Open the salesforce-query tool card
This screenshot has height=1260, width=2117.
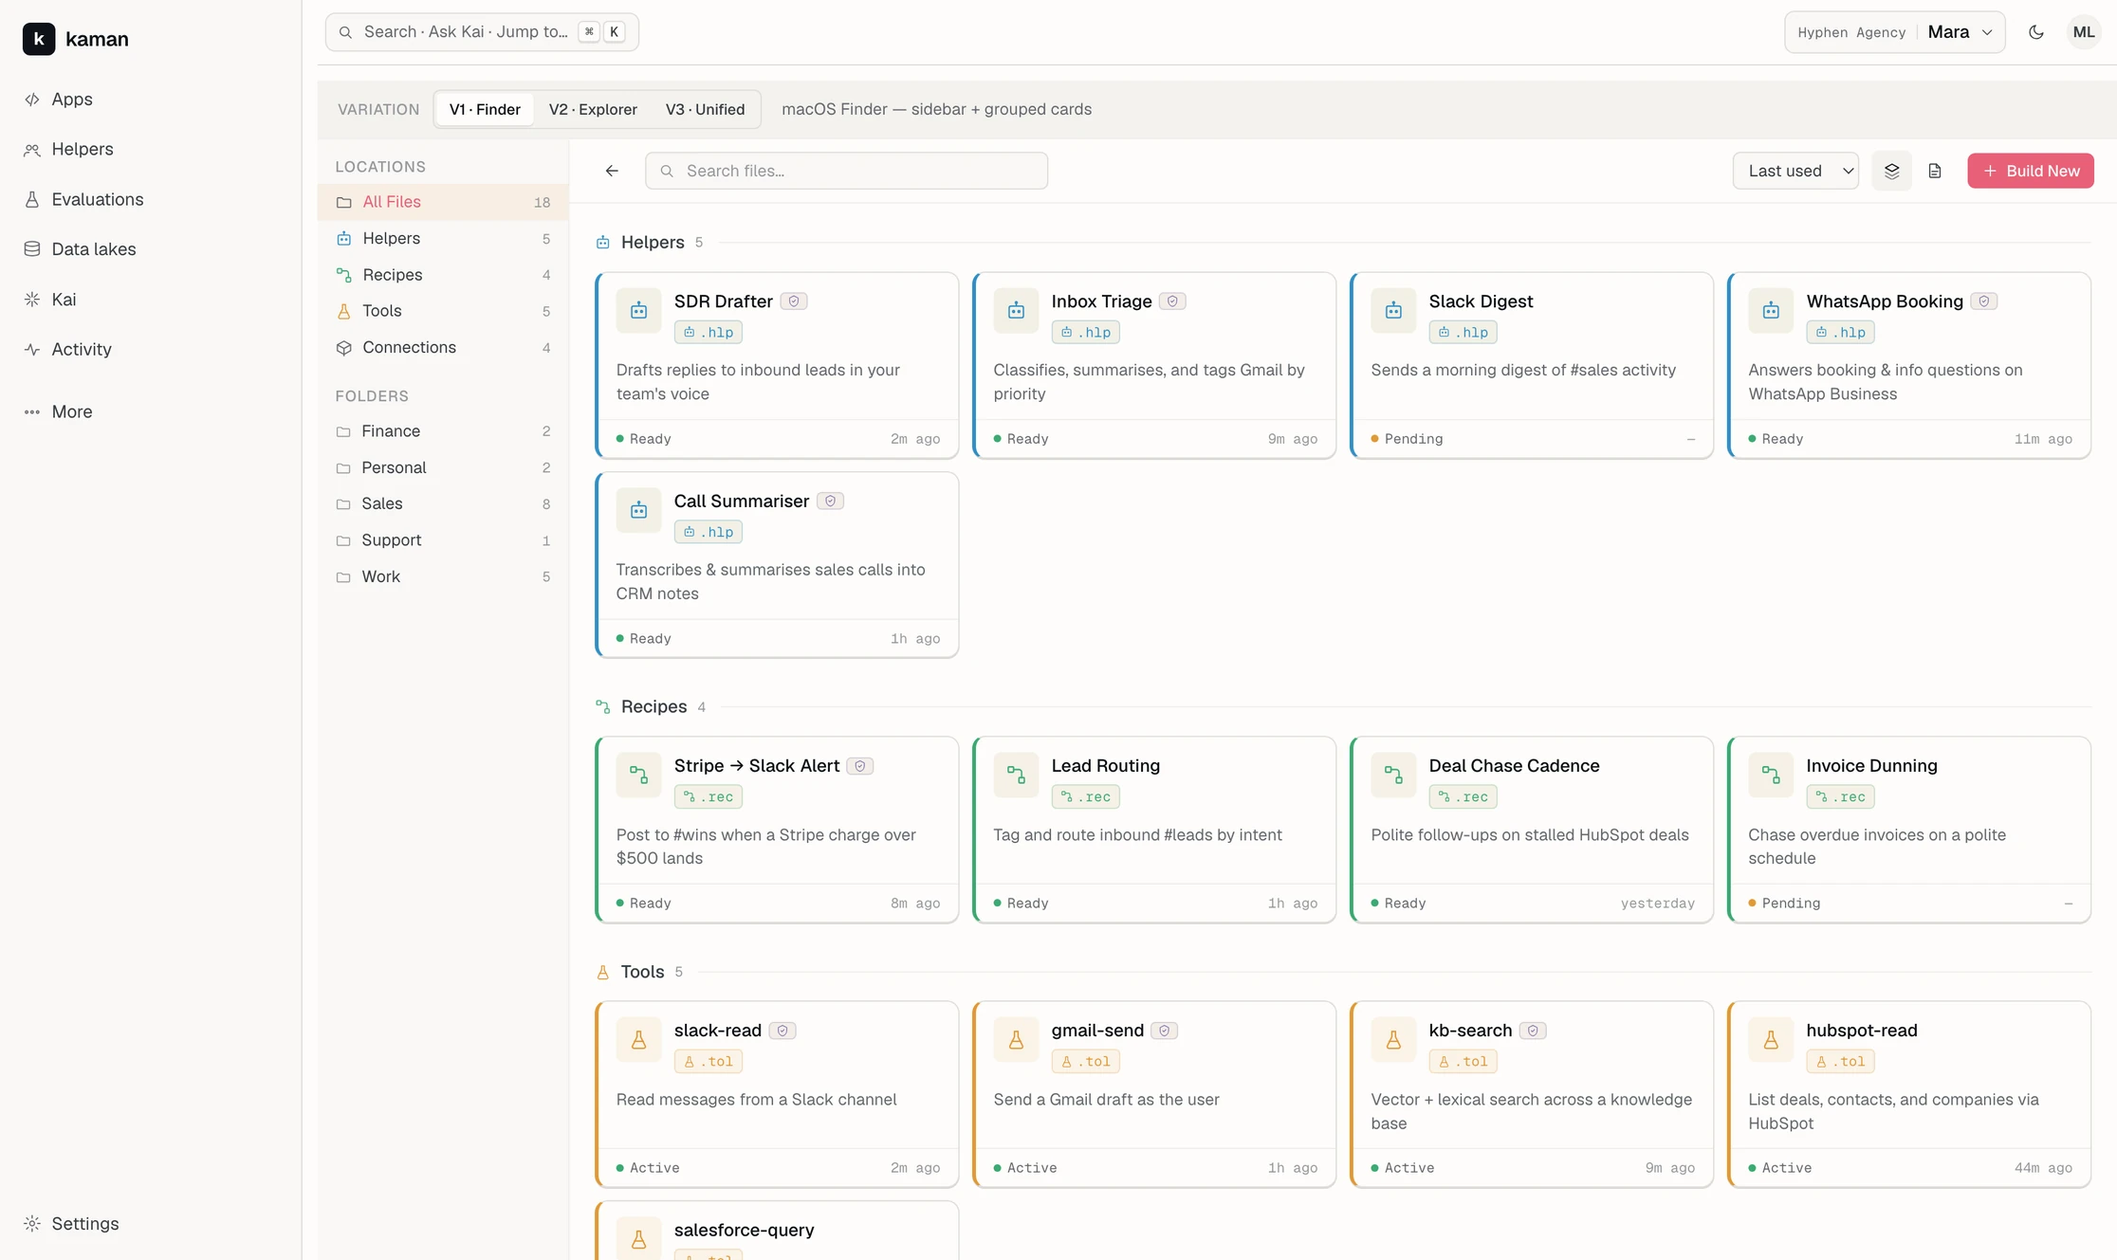coord(777,1231)
